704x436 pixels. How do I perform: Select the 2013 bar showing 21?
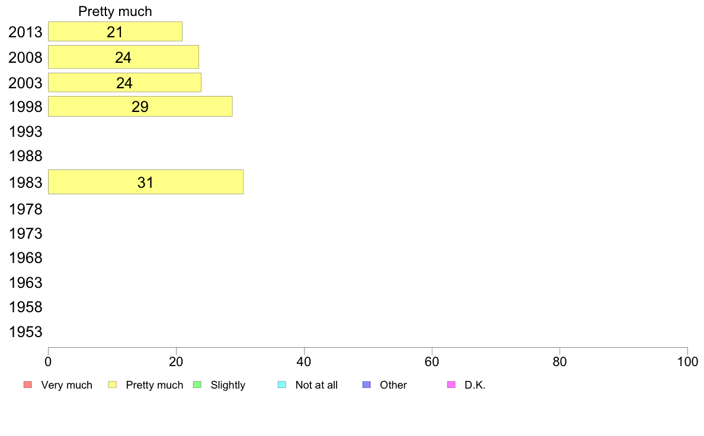click(116, 31)
